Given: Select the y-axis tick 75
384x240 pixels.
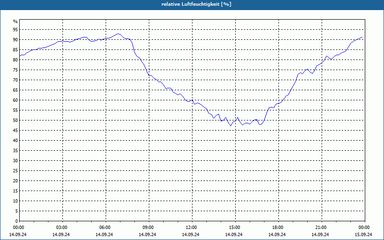Looking at the screenshot, I should coord(15,70).
